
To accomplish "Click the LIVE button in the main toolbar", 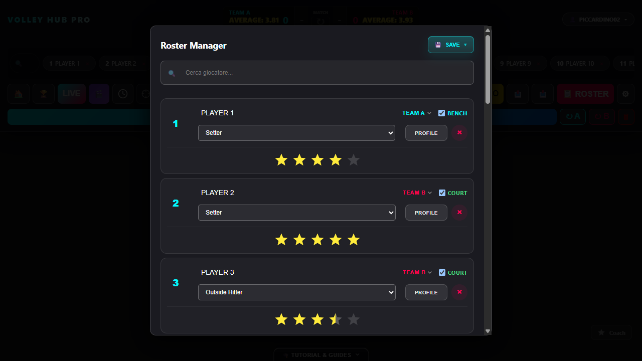I will pos(72,94).
